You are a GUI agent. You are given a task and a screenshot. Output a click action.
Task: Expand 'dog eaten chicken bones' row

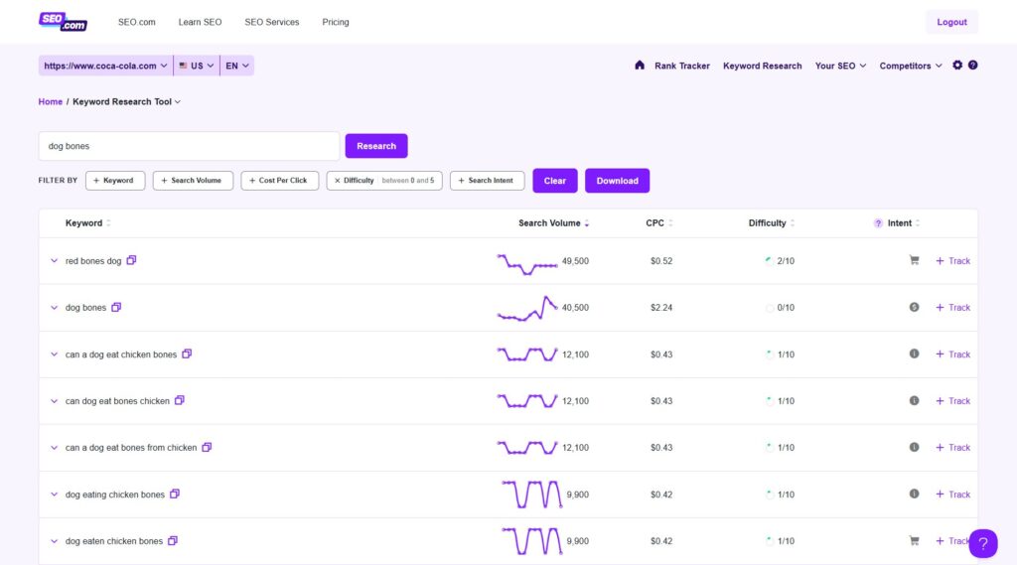click(54, 541)
